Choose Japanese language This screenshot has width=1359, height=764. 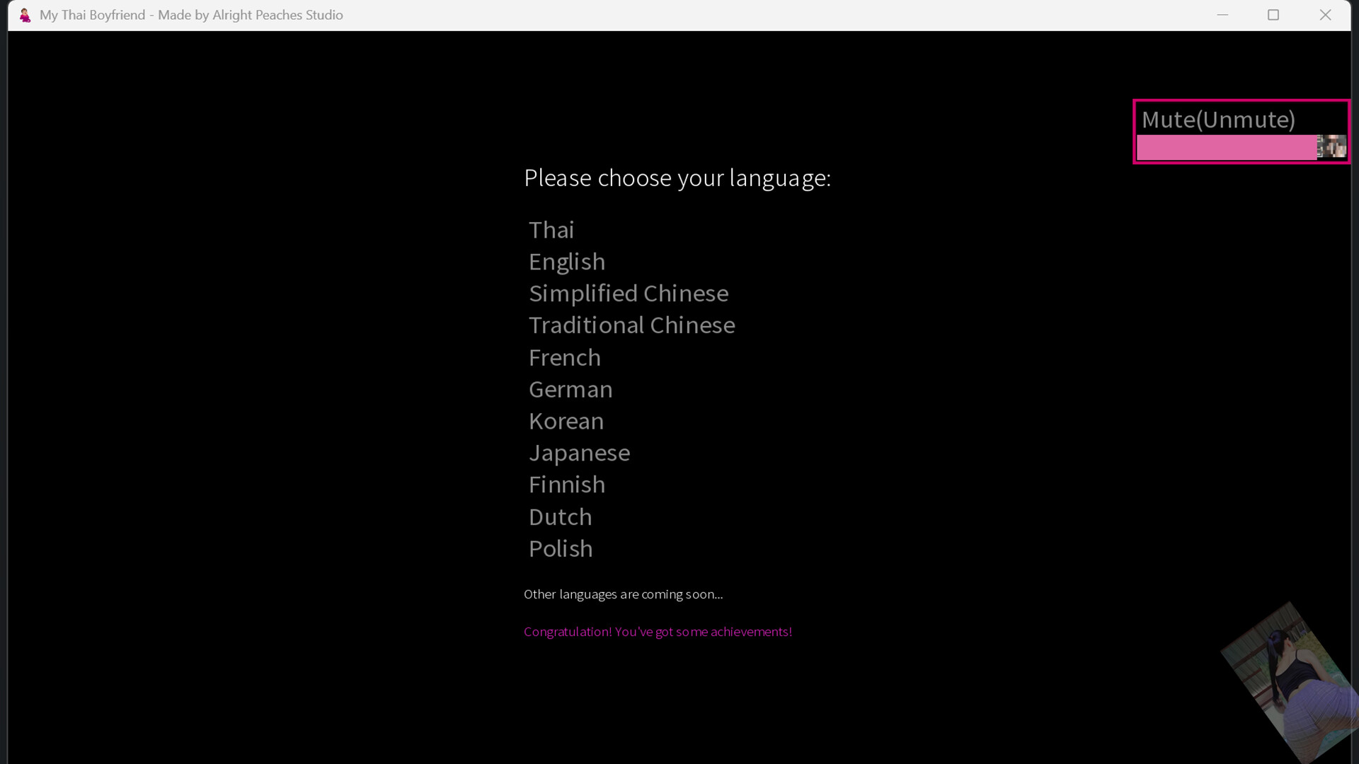coord(578,453)
